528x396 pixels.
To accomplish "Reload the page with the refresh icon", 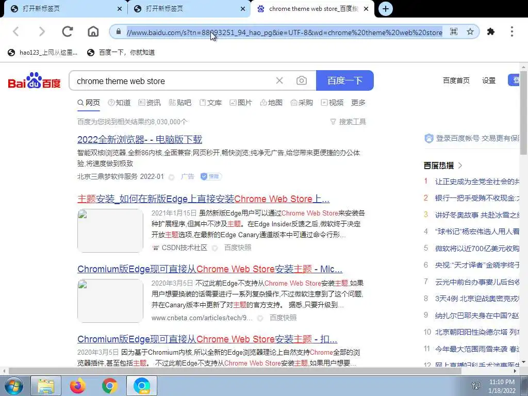I will 68,31.
